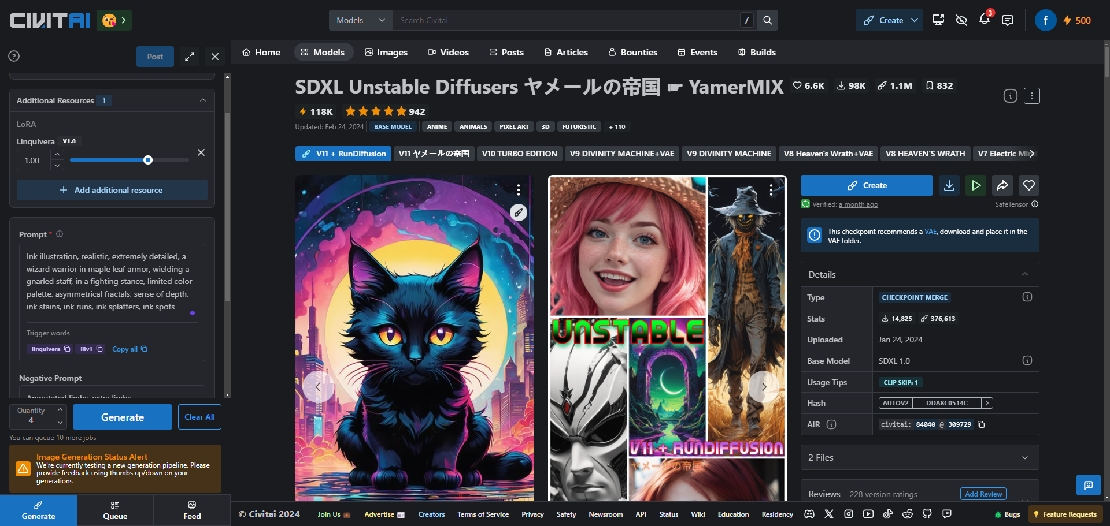Click the Post button
1110x526 pixels.
click(155, 57)
